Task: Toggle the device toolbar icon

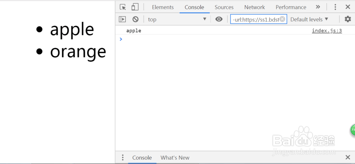Action: [x=135, y=7]
